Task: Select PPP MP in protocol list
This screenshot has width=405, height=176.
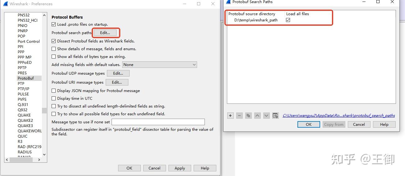Action: point(25,57)
